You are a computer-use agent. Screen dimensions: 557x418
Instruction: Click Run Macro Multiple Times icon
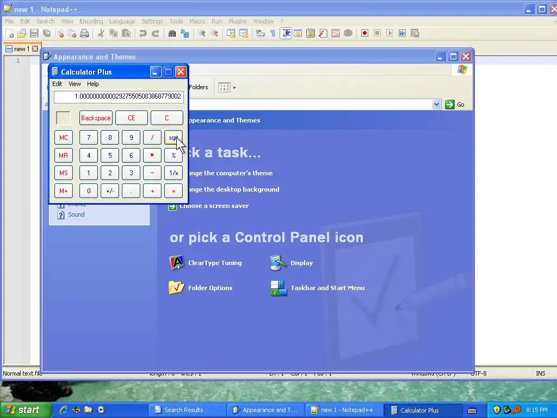[402, 33]
